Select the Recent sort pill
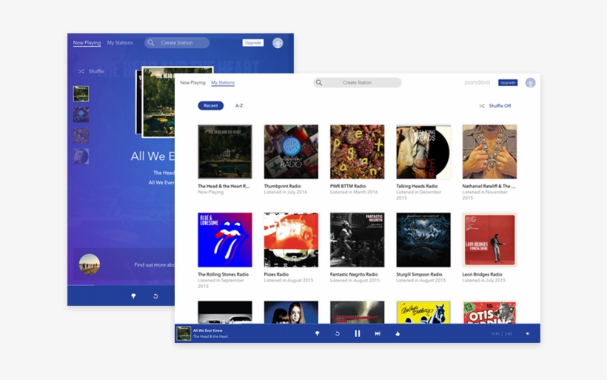The width and height of the screenshot is (607, 380). pos(210,105)
